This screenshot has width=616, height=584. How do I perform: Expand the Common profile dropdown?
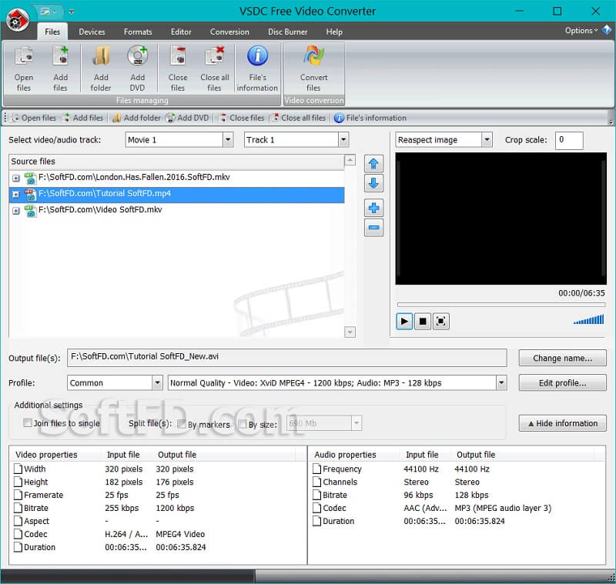157,382
